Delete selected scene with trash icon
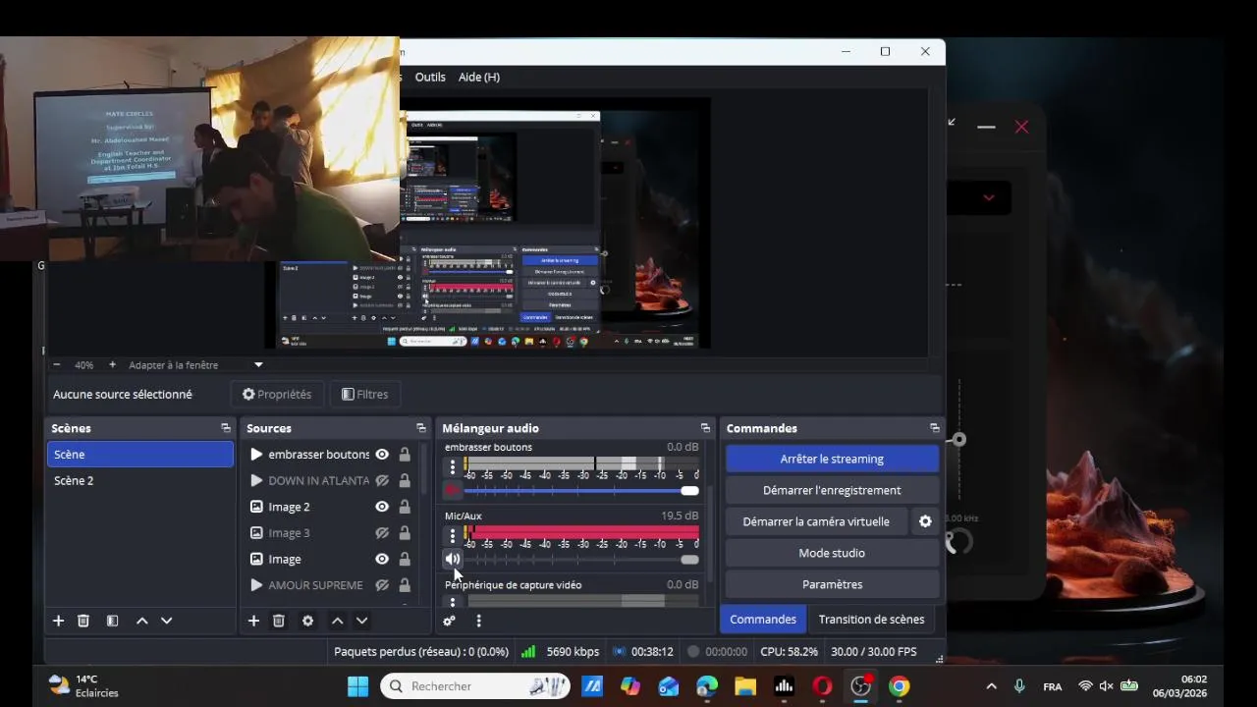Viewport: 1257px width, 707px height. coord(83,621)
